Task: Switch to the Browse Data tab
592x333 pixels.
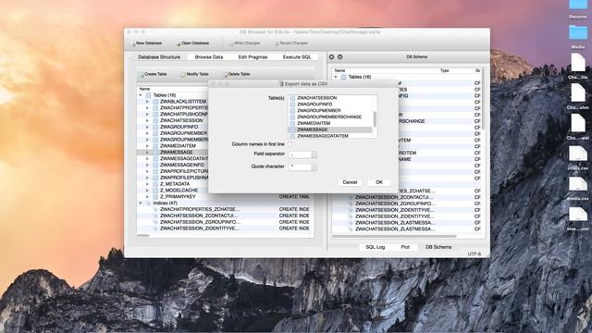Action: [209, 57]
